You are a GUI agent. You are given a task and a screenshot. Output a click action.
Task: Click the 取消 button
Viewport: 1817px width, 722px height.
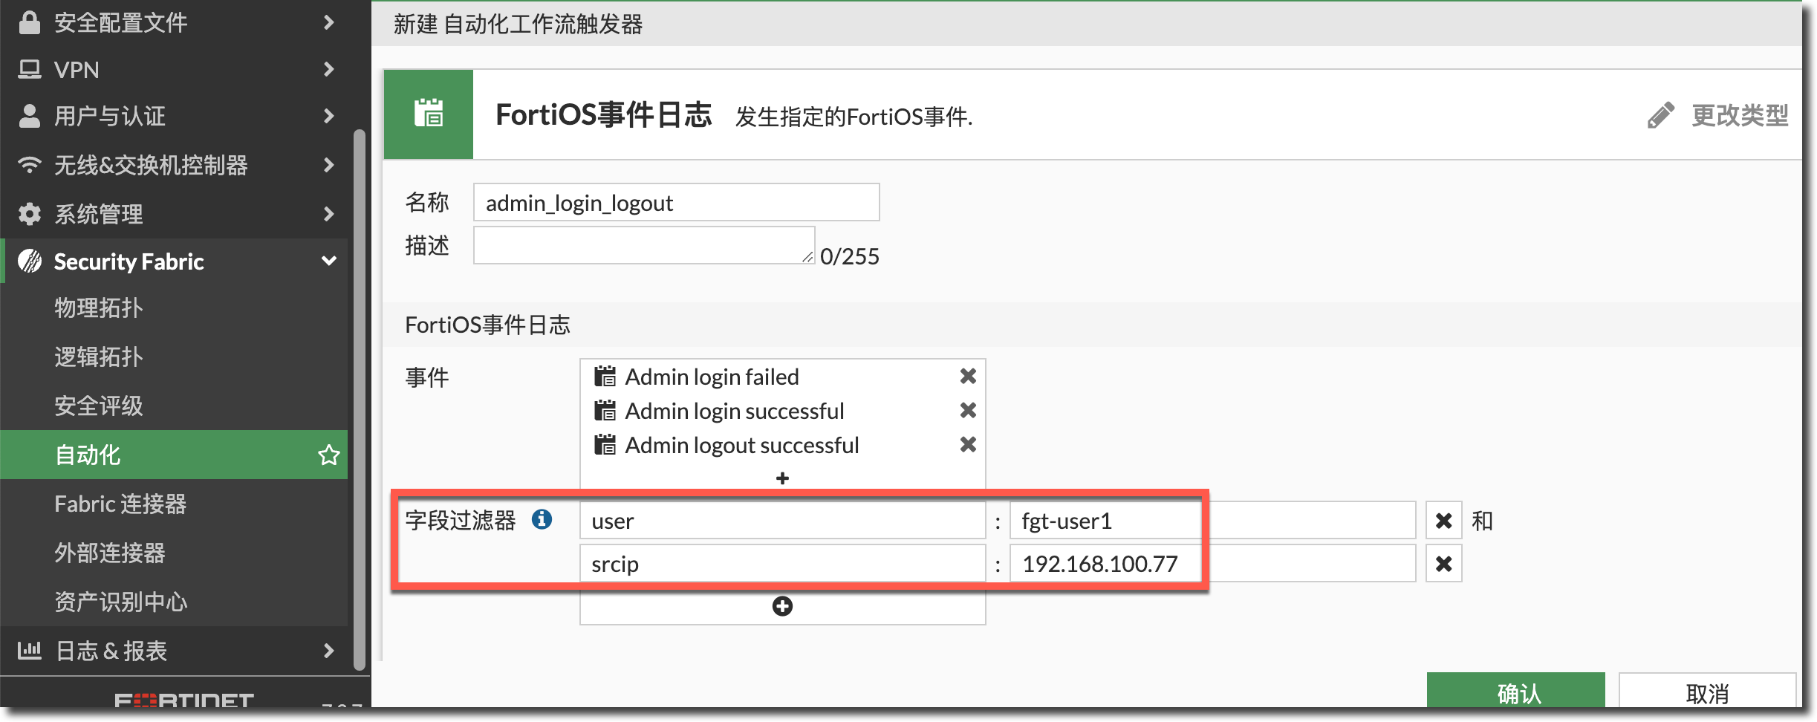(x=1706, y=692)
